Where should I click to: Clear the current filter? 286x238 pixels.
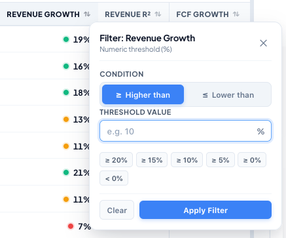[x=117, y=210]
